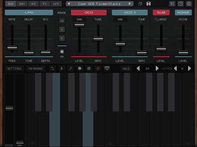Screen dimensions: 197x147
Task: Click the hide keyboard icon
Action: point(107,68)
